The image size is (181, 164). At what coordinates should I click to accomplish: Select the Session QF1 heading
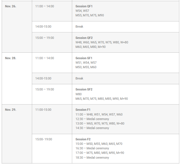tap(84, 6)
